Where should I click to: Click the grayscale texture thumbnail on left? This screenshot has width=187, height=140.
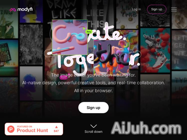(31, 45)
